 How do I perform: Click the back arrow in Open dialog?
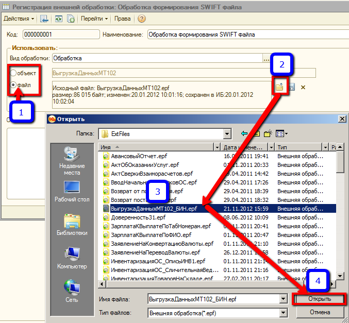click(244, 134)
